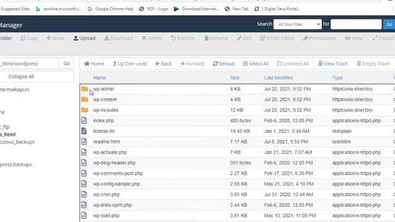The width and height of the screenshot is (395, 222).
Task: Select the wp-content folder icon
Action: 85,99
